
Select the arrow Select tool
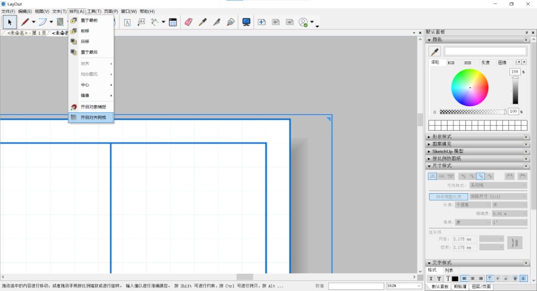9,22
